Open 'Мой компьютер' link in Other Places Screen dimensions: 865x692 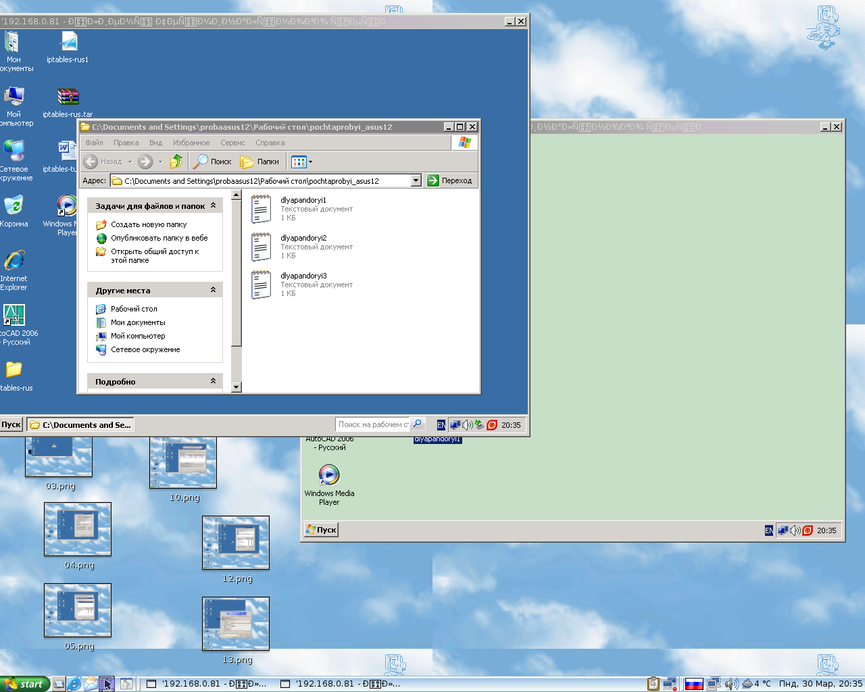click(x=138, y=336)
